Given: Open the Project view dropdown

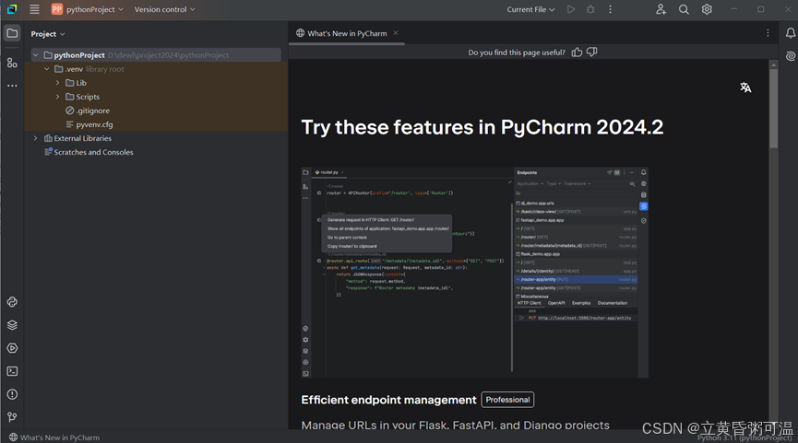Looking at the screenshot, I should [x=48, y=34].
